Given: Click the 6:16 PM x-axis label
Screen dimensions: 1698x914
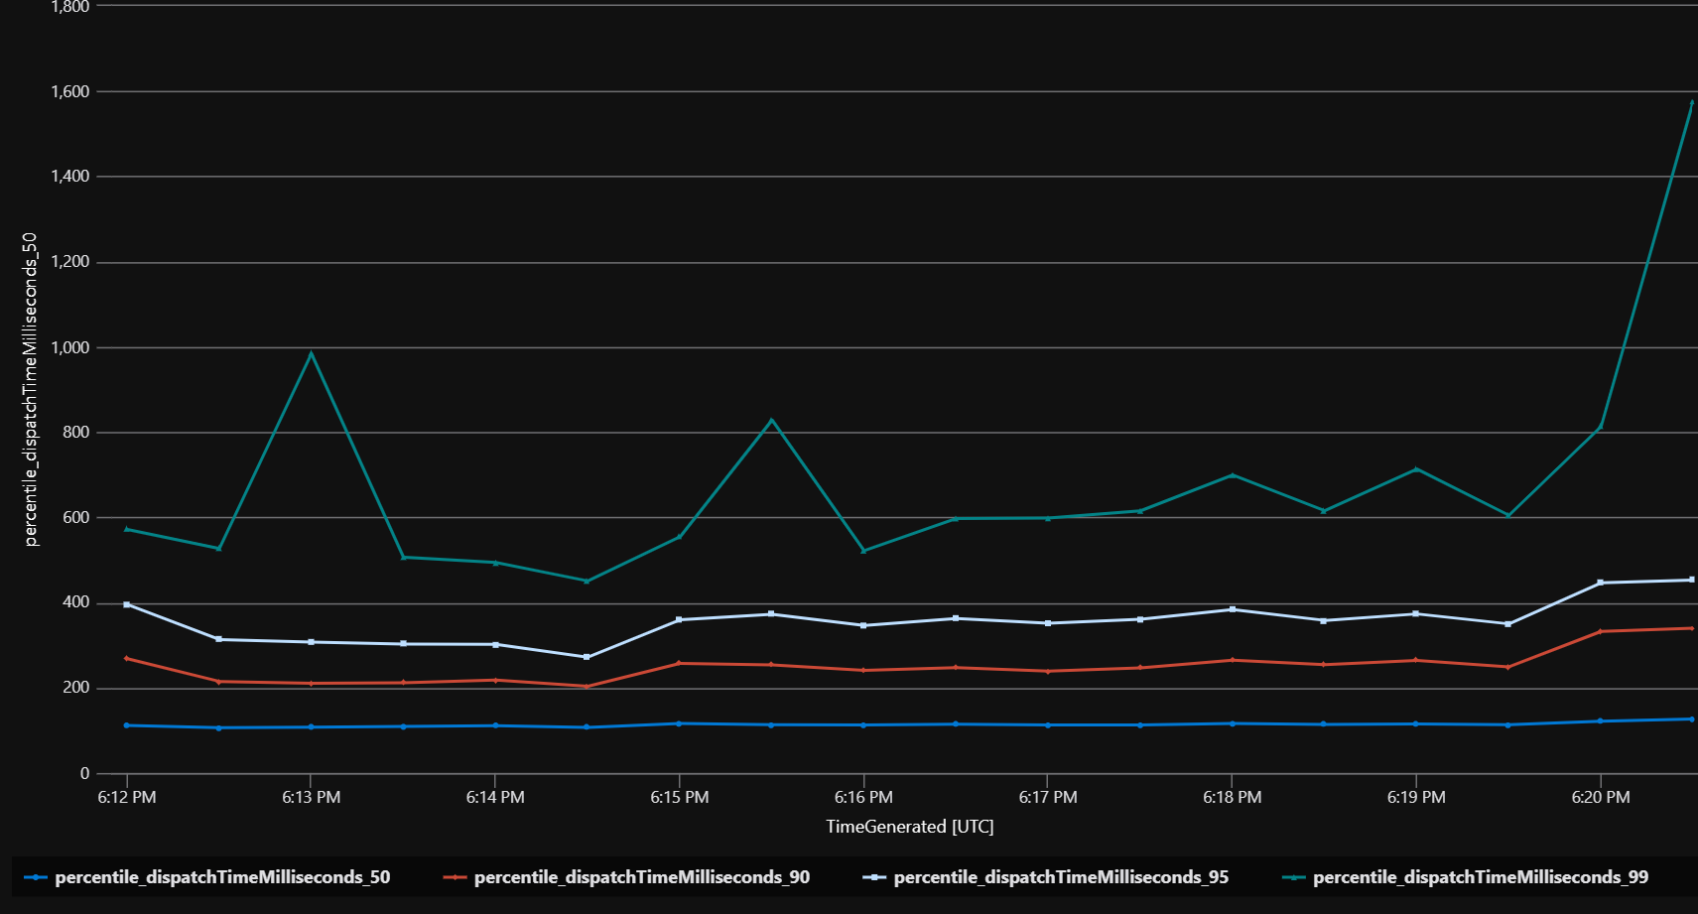Looking at the screenshot, I should pos(863,798).
